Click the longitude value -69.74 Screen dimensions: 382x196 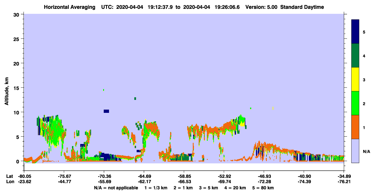coord(224,182)
